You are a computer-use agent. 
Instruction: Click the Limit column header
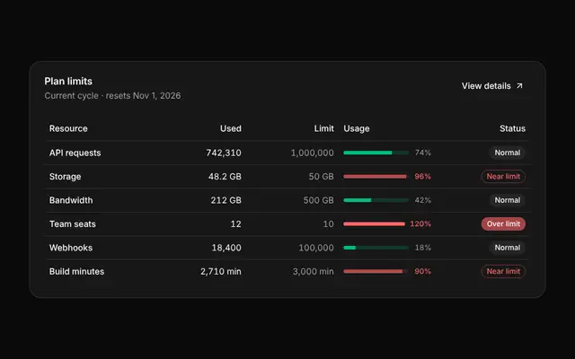(x=323, y=128)
